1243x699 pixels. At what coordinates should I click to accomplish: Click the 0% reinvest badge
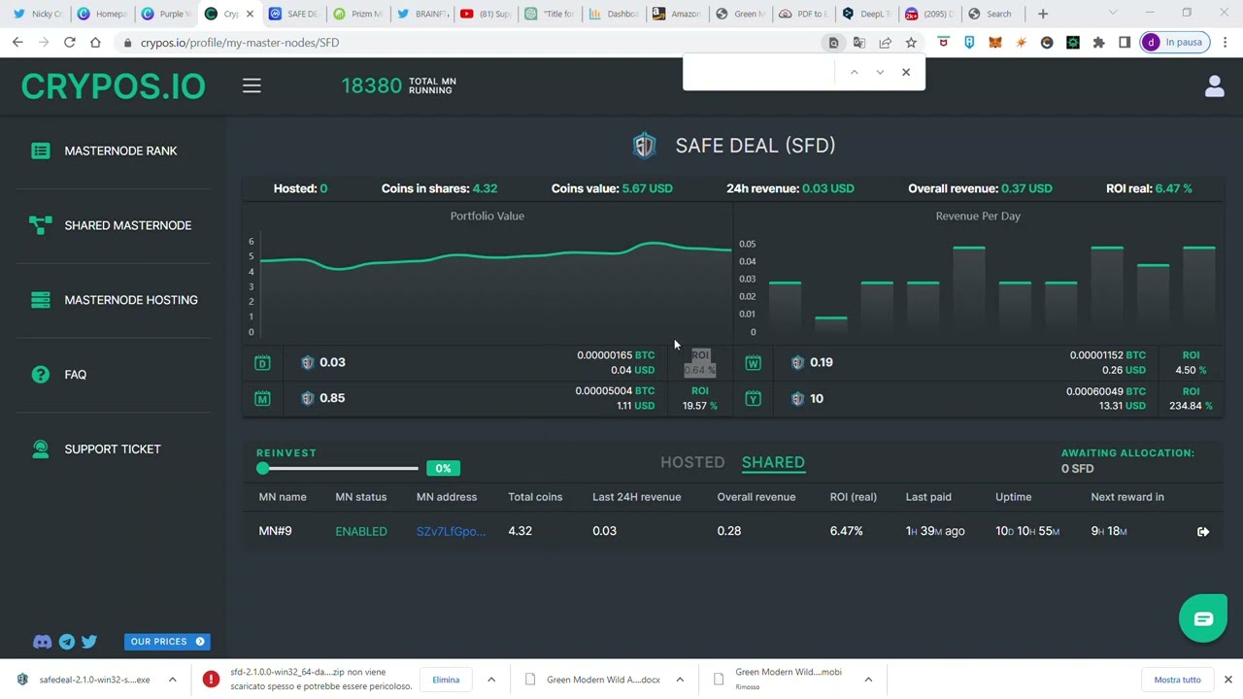(x=443, y=469)
